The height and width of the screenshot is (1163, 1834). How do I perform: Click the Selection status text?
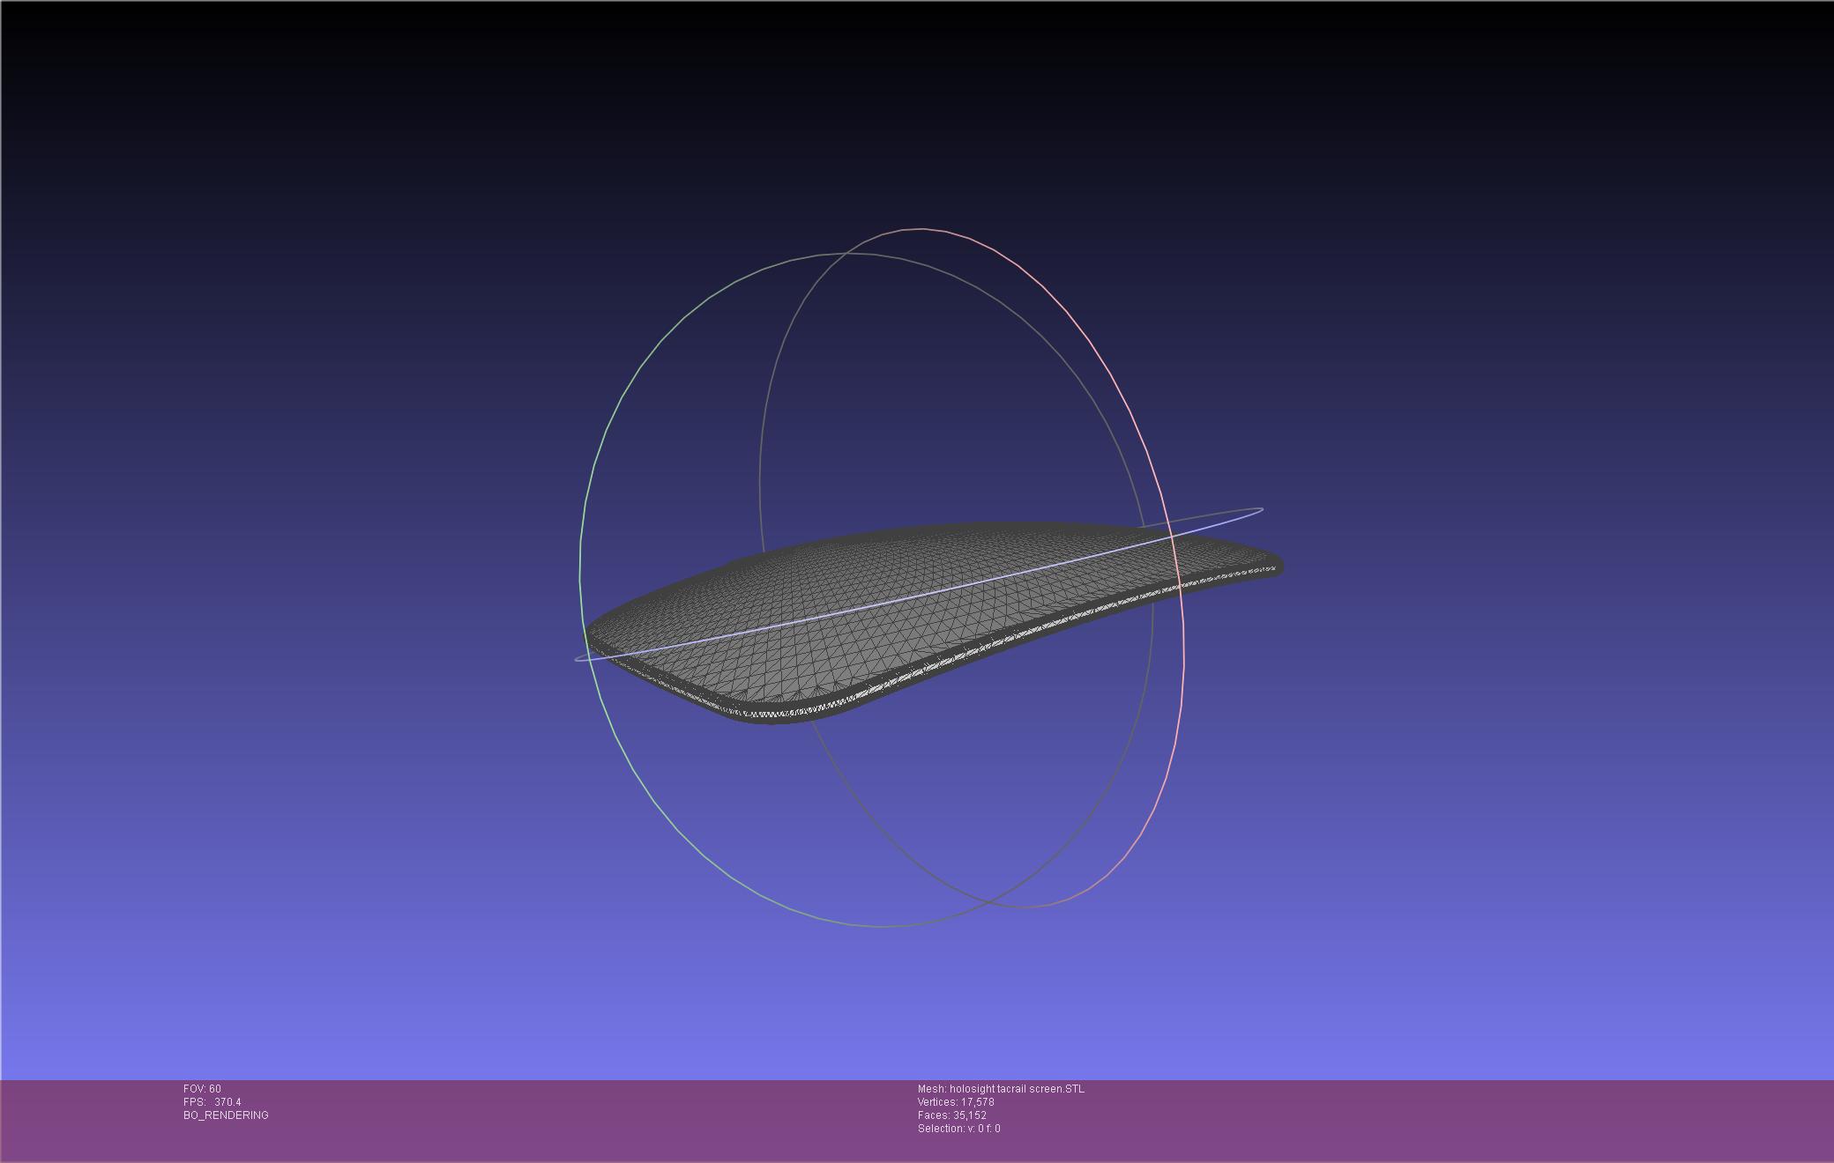(x=958, y=1129)
